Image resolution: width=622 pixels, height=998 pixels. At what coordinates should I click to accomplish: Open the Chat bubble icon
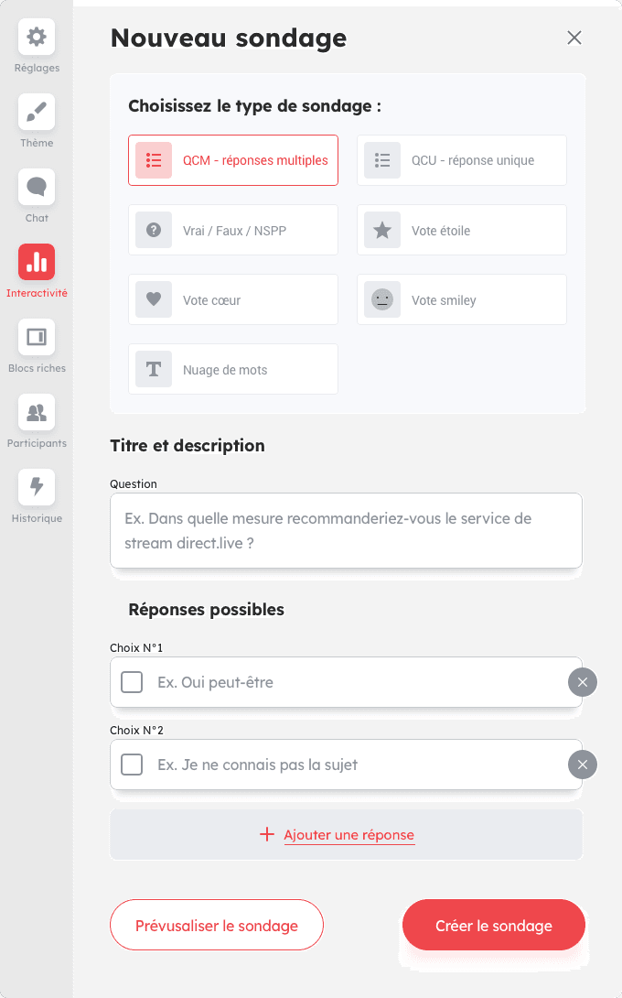coord(37,188)
